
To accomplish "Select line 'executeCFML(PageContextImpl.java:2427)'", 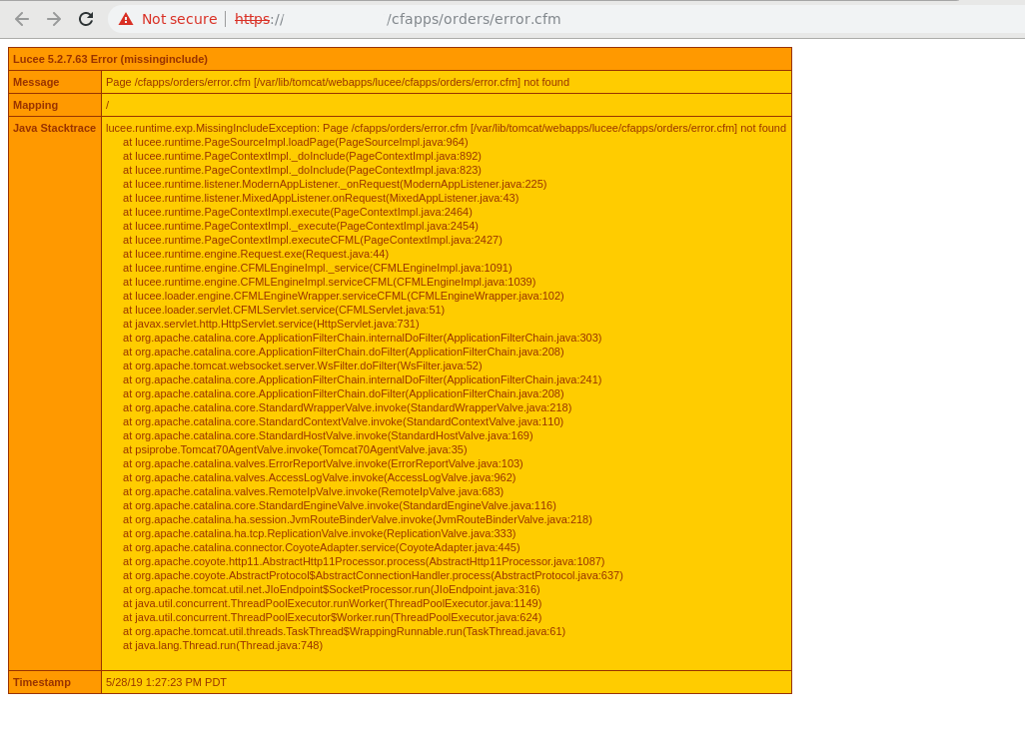I will 313,240.
